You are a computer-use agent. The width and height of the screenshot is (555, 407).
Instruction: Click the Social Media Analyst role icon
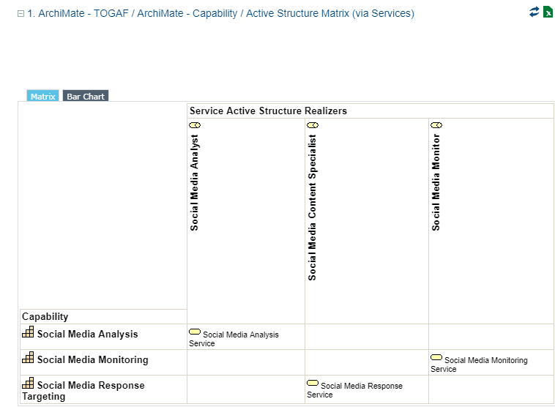195,125
